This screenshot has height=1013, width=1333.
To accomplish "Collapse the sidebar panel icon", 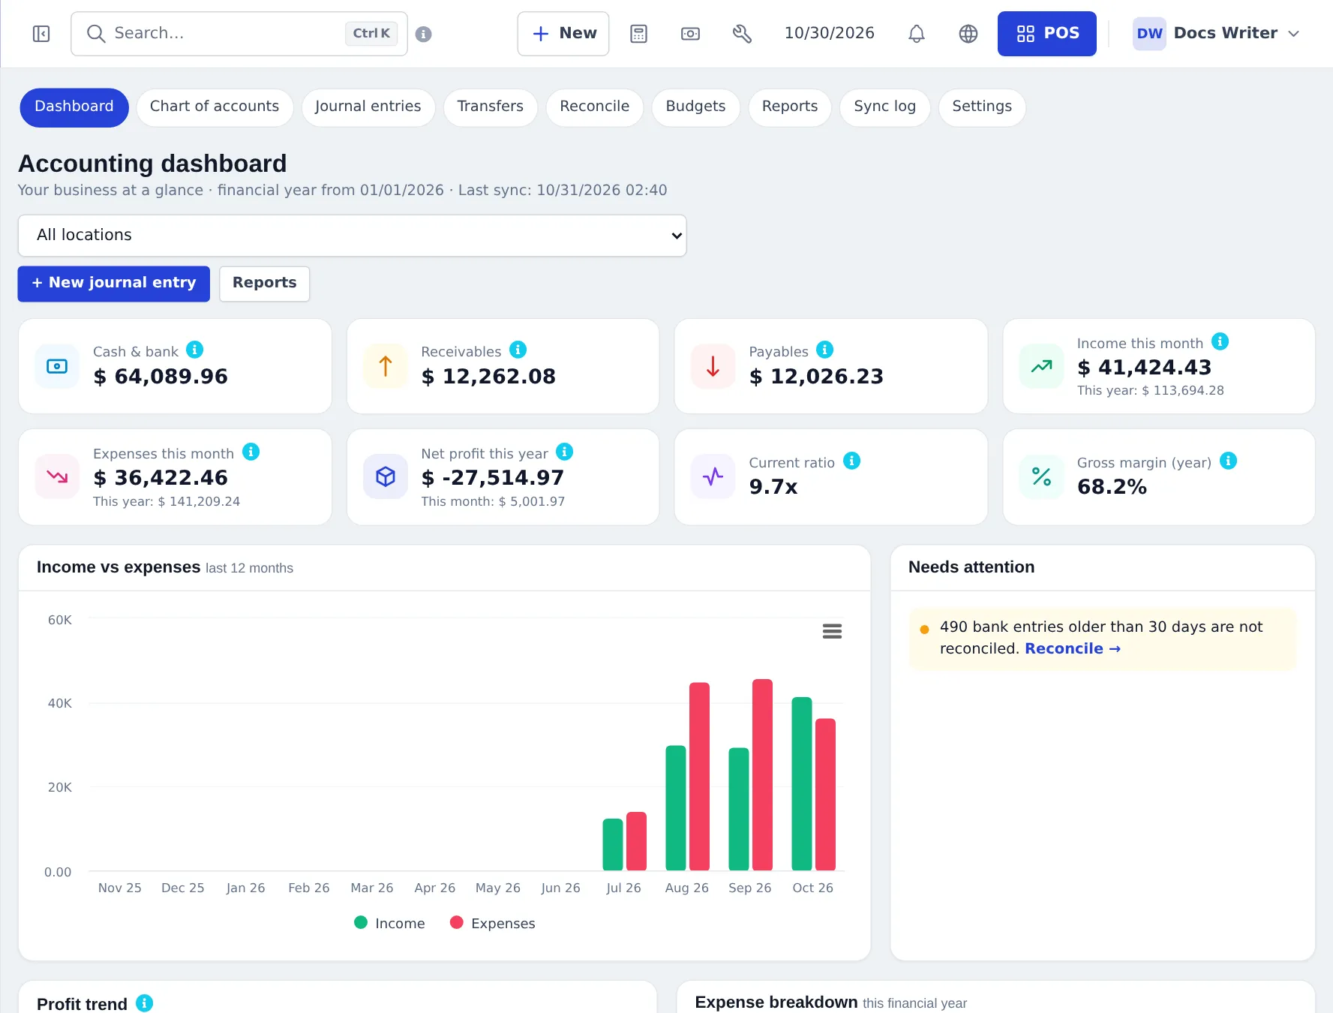I will point(41,34).
